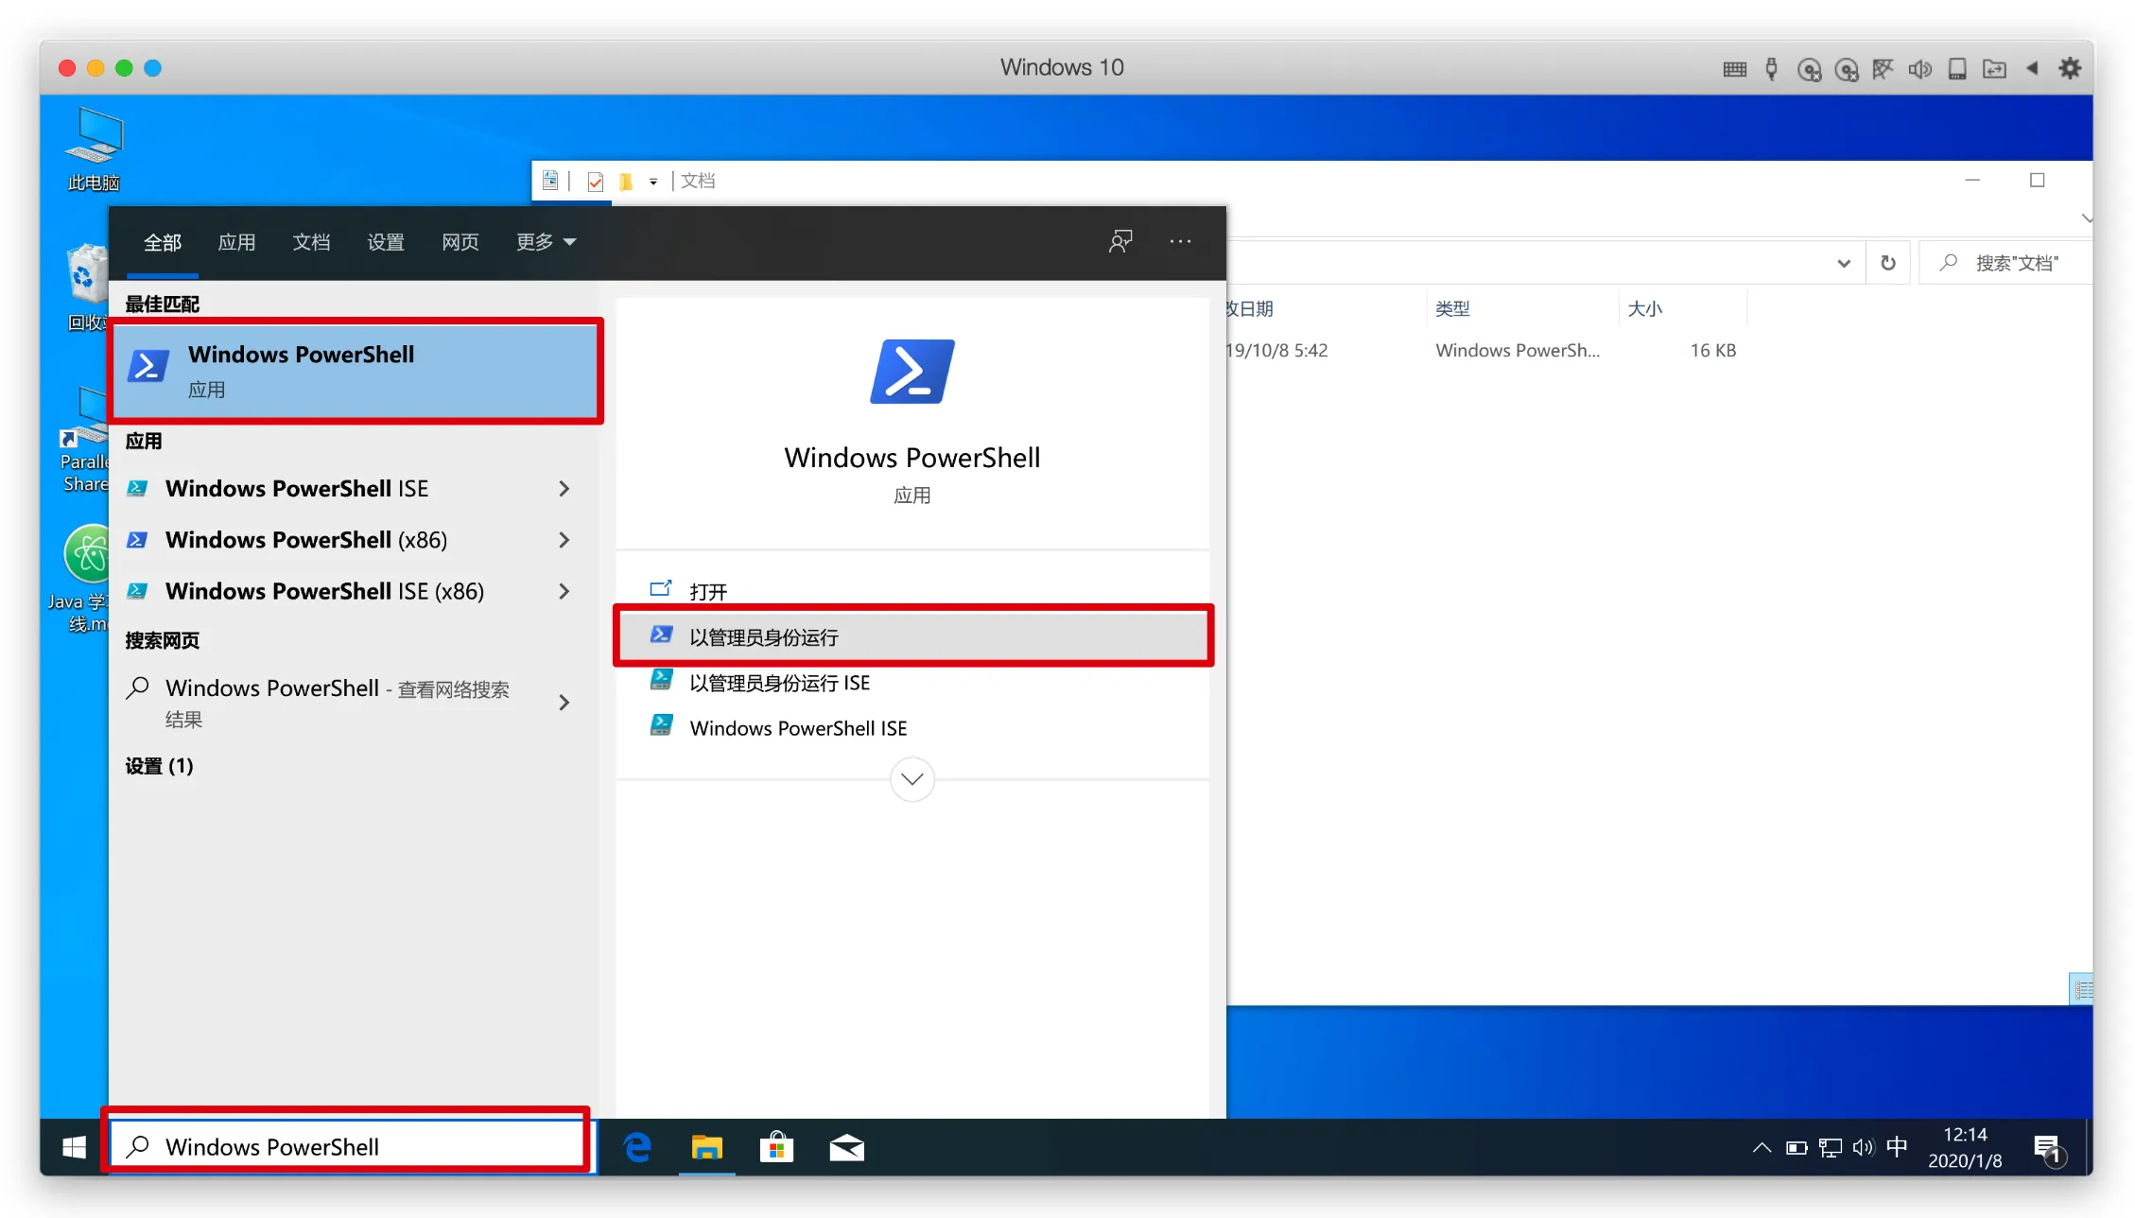Screen dimensions: 2135x1218
Task: Expand Windows PowerShell (x86) result chevron
Action: pyautogui.click(x=564, y=540)
